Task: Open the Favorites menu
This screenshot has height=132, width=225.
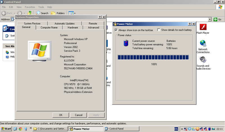Action: click(30, 7)
